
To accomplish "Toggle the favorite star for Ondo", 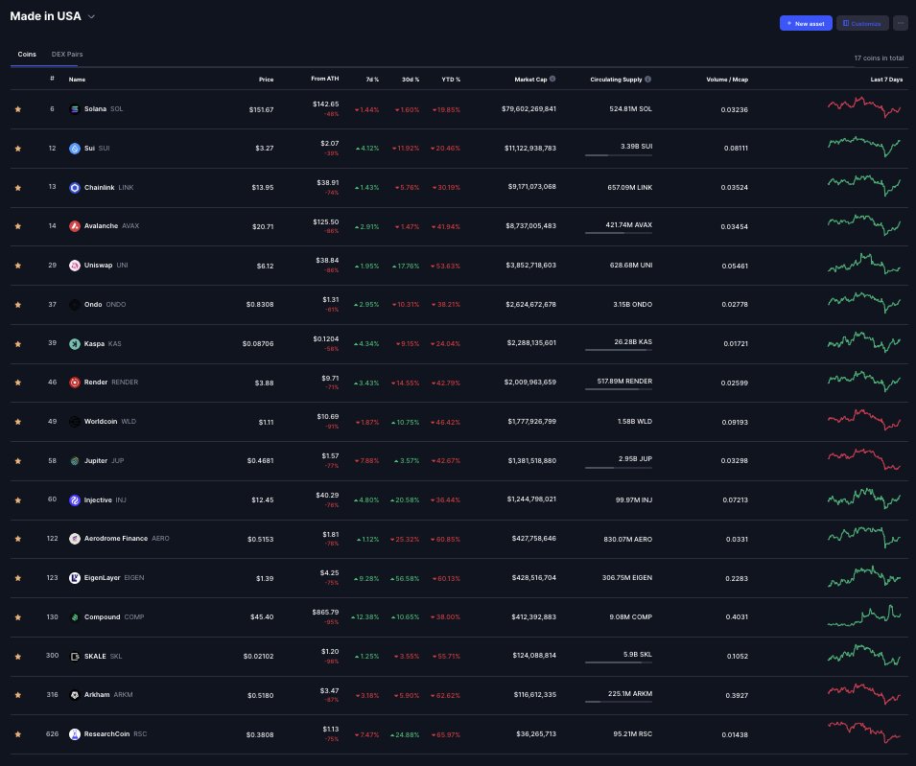I will (18, 305).
